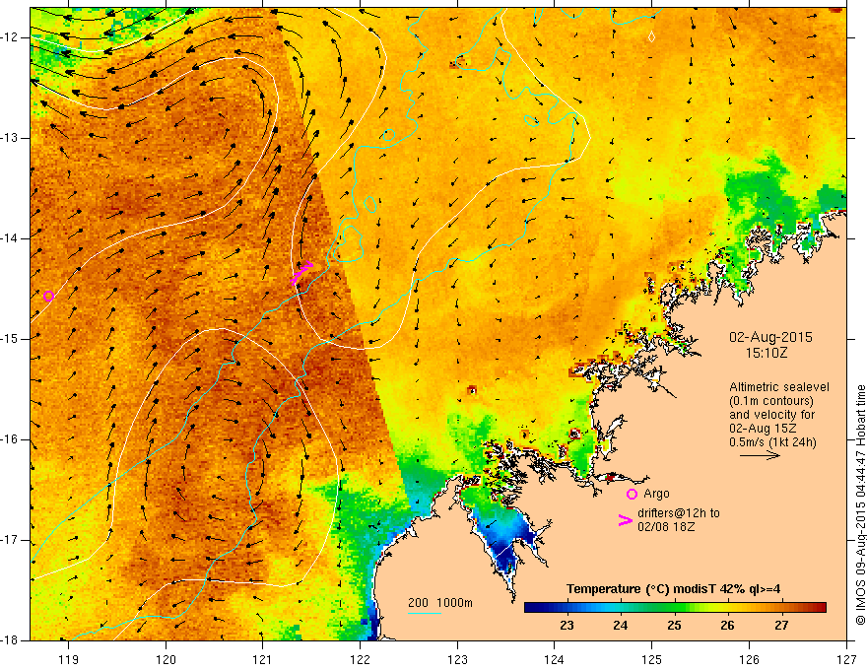Click the 'drifters@12h to' legend label
This screenshot has height=670, width=867.
(679, 513)
